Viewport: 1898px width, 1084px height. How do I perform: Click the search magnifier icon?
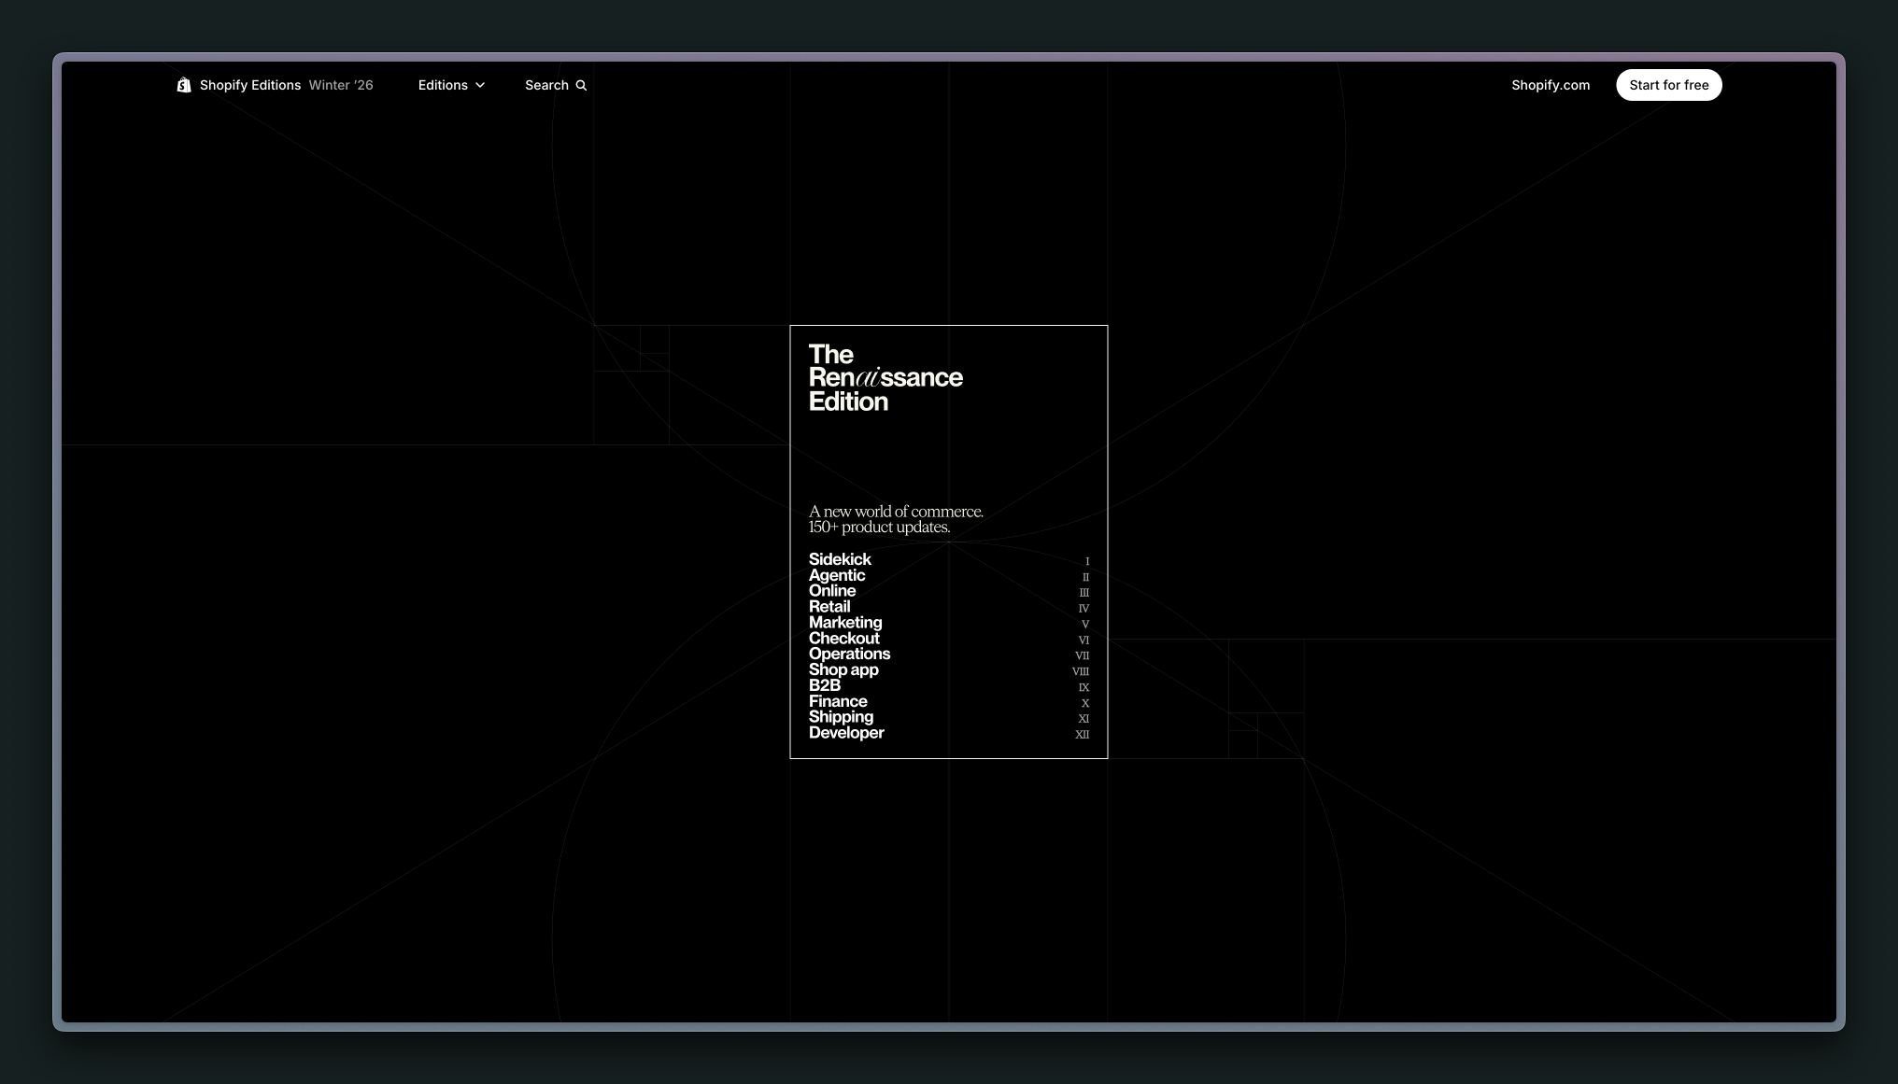581,85
